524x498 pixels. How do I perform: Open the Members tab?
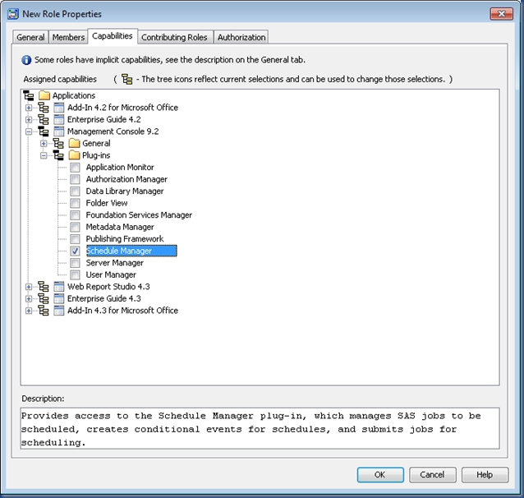click(68, 37)
